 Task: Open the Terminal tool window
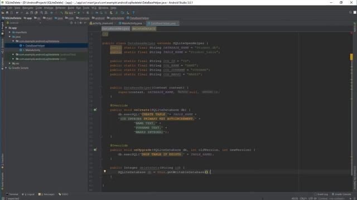12,194
